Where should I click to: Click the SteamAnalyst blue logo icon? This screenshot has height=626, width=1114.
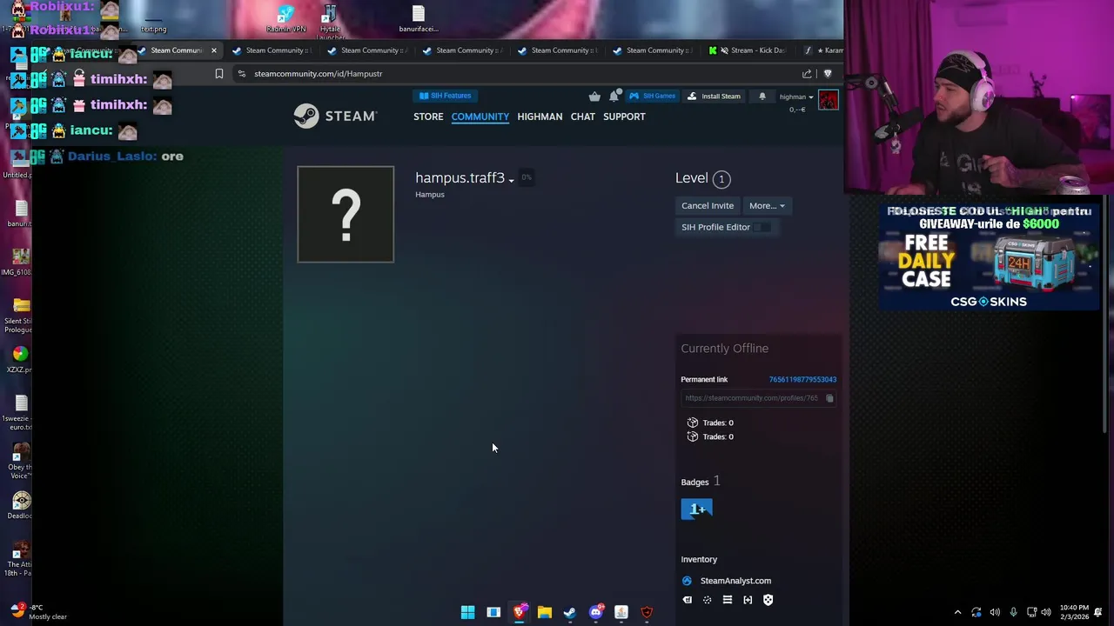pos(687,581)
